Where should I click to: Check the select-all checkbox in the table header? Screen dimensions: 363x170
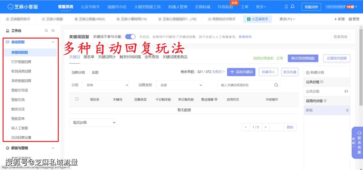click(x=77, y=99)
